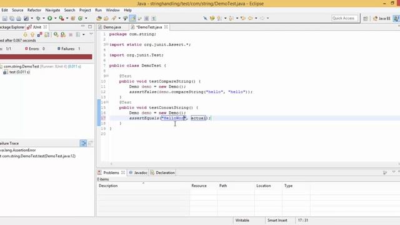The image size is (400, 225).
Task: Click the JUnit Test Run History icon
Action: 77,35
